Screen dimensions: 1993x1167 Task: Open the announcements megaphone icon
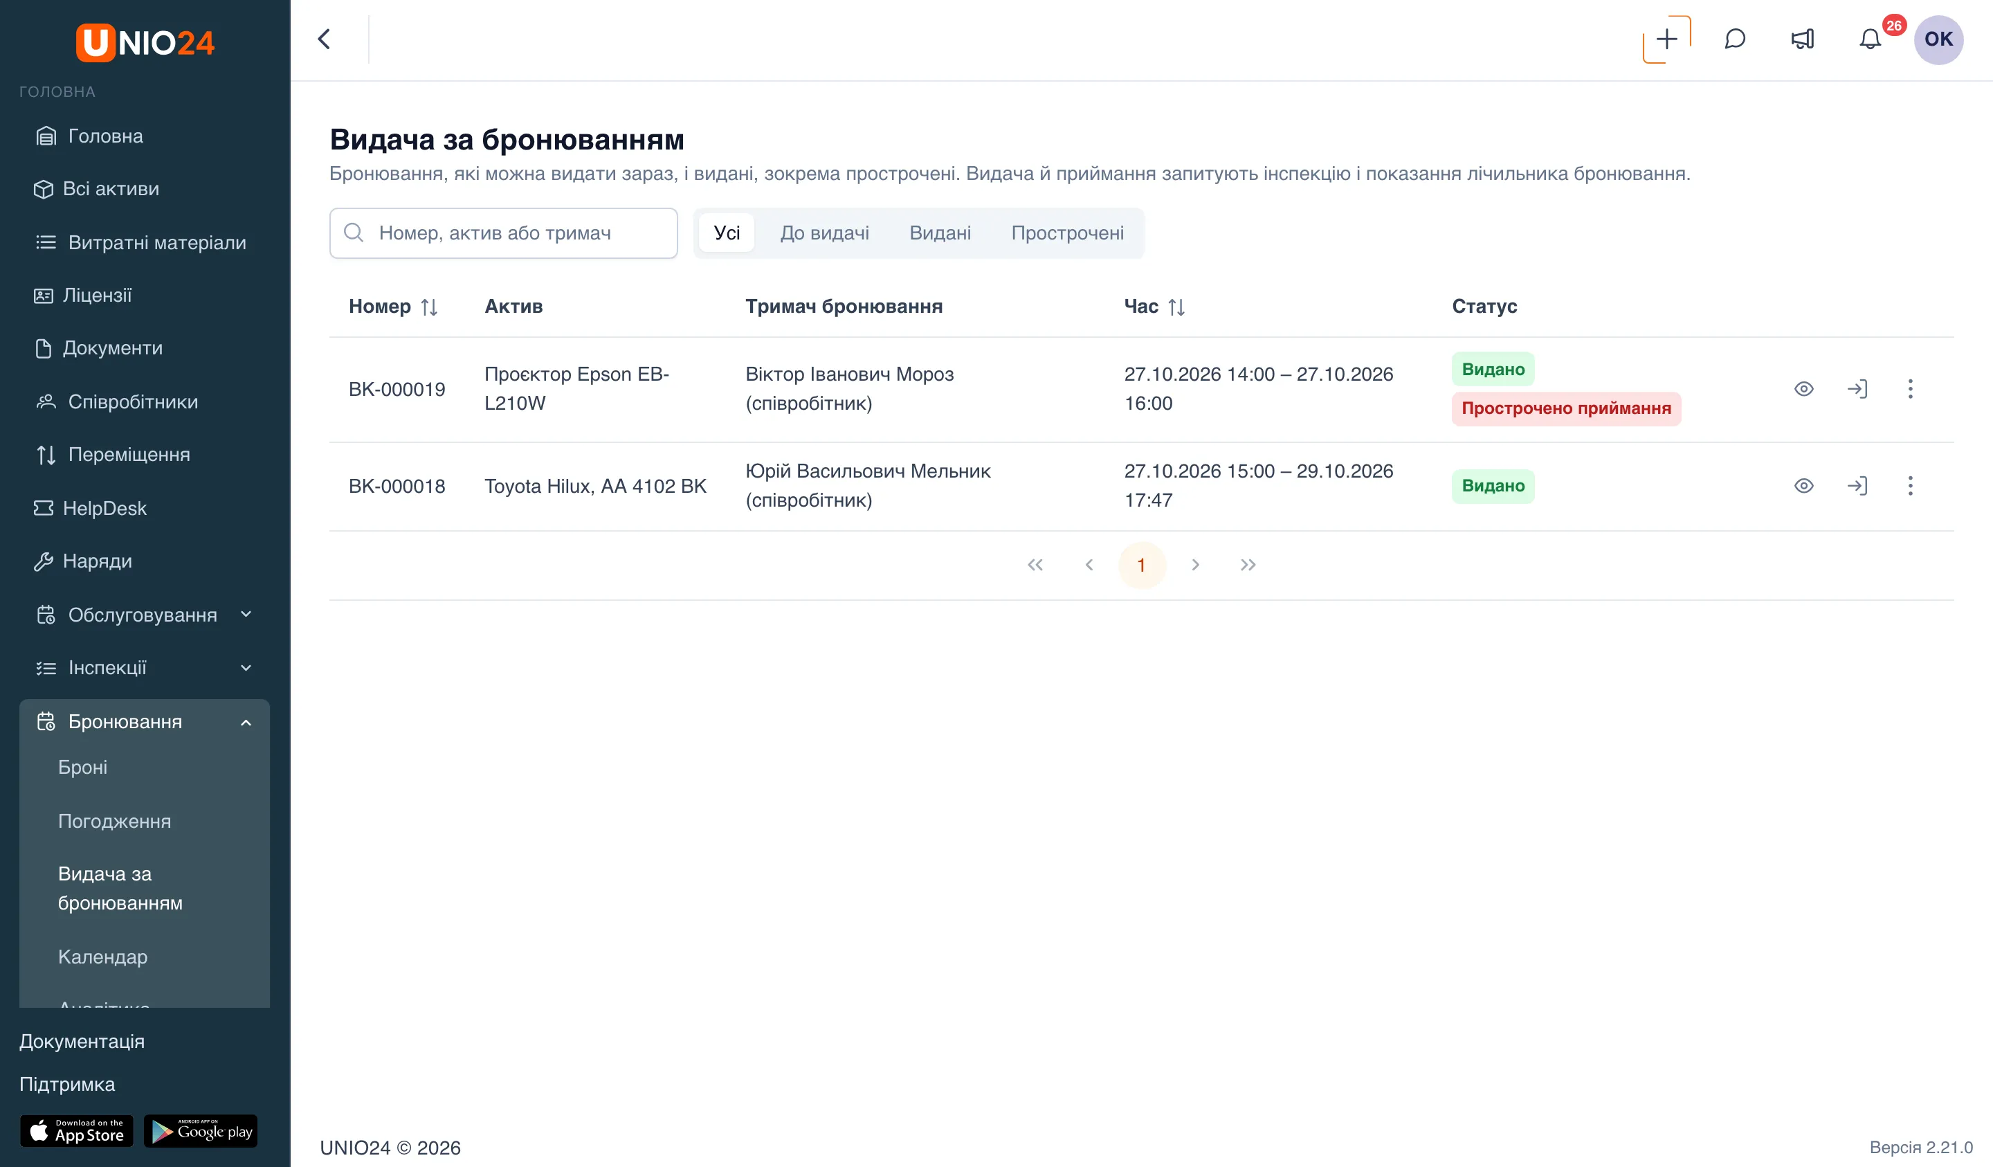1803,39
